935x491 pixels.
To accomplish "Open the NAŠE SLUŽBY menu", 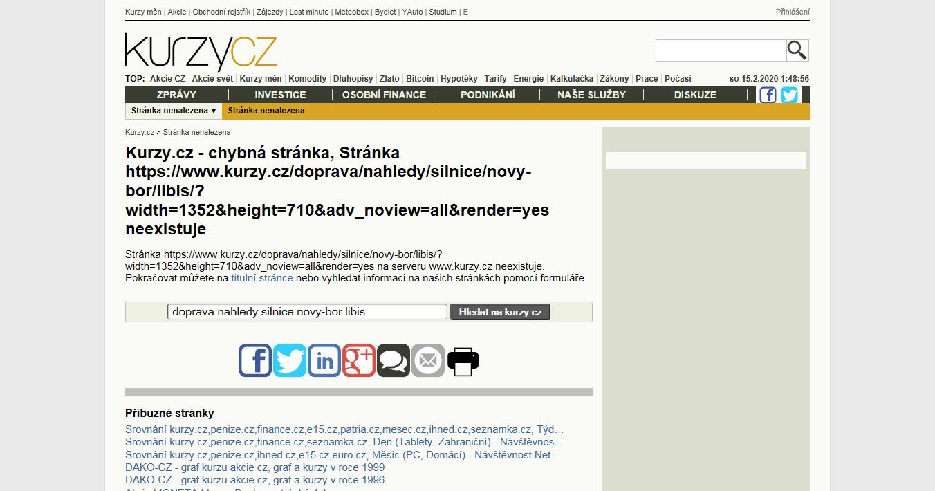I will tap(591, 95).
